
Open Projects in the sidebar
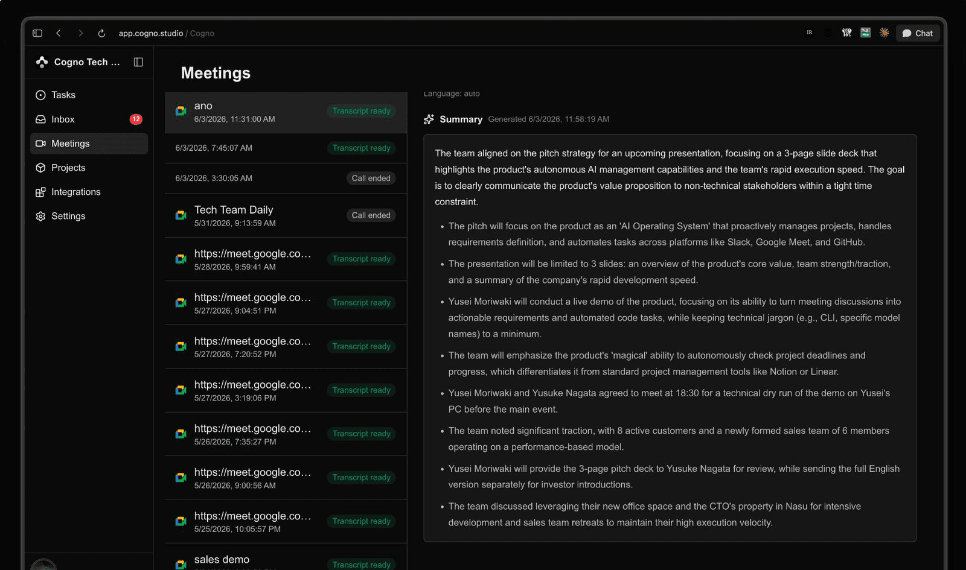89,168
